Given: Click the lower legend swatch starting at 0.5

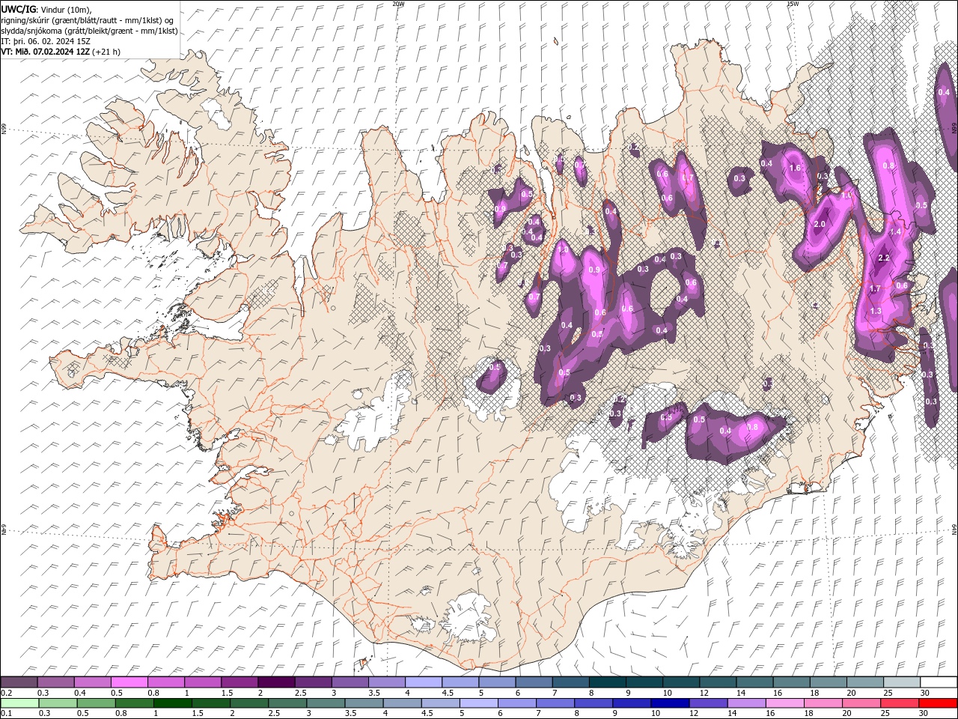Looking at the screenshot, I should [x=96, y=703].
